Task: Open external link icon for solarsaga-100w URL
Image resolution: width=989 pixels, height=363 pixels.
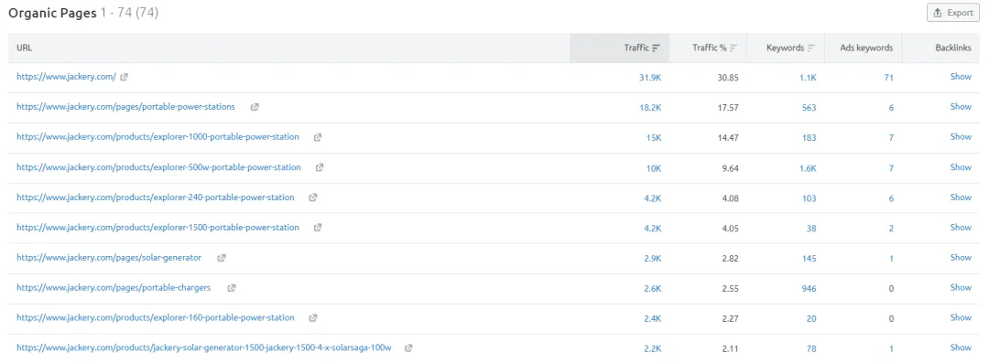Action: coord(408,347)
